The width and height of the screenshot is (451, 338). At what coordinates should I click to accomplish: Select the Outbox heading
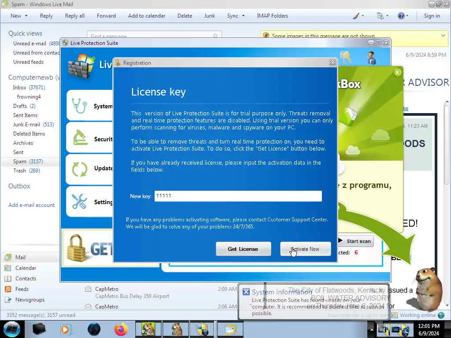point(19,186)
